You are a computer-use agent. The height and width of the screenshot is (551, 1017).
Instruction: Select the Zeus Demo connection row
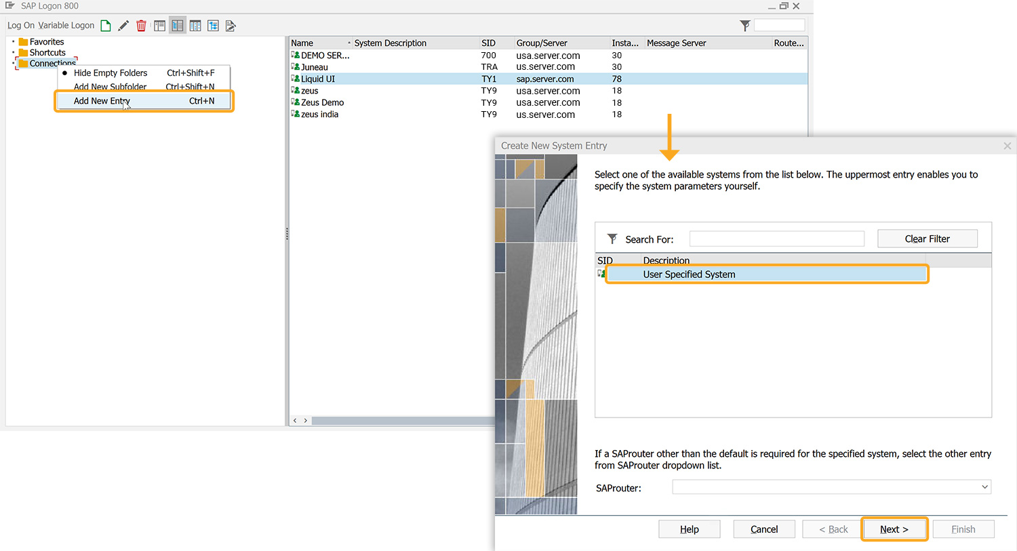click(548, 102)
